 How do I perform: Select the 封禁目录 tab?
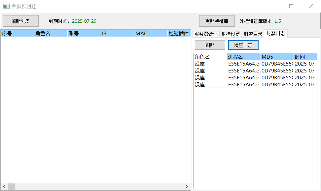253,34
